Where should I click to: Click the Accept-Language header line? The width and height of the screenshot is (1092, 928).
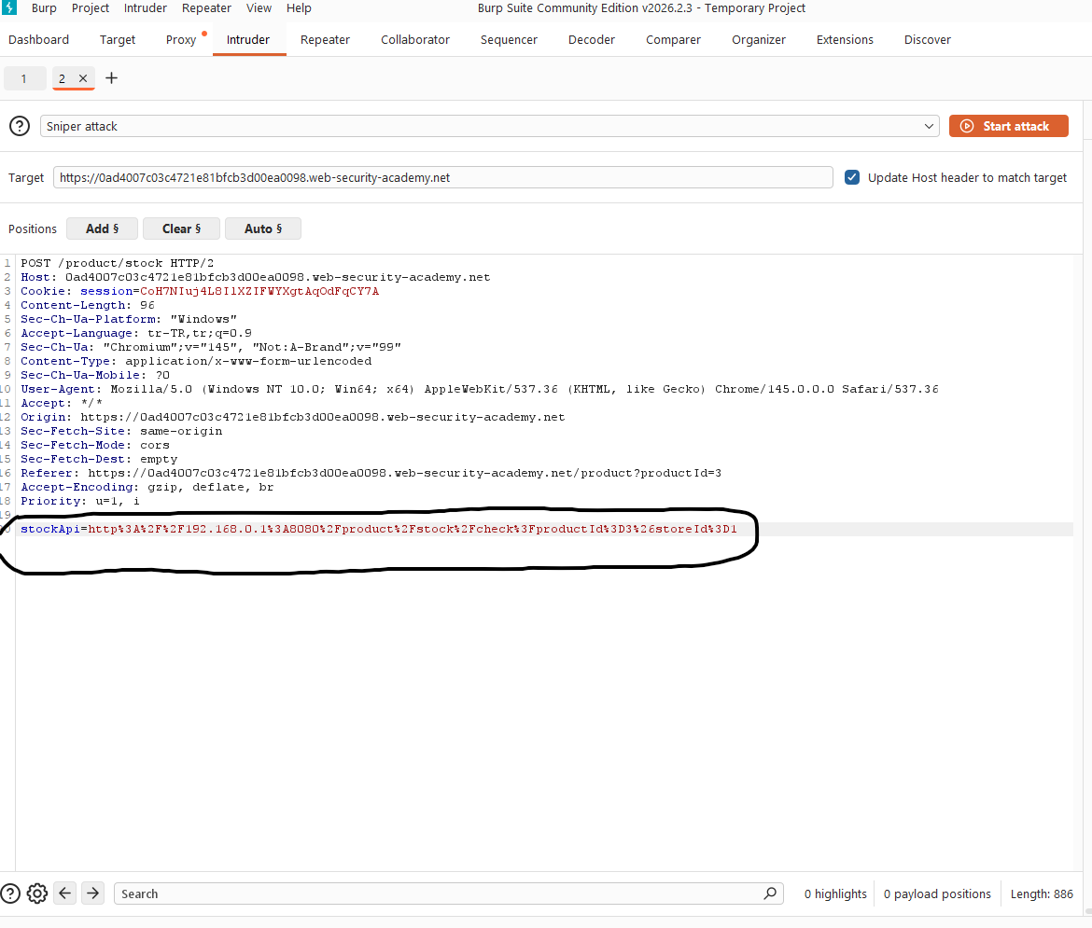pos(136,333)
